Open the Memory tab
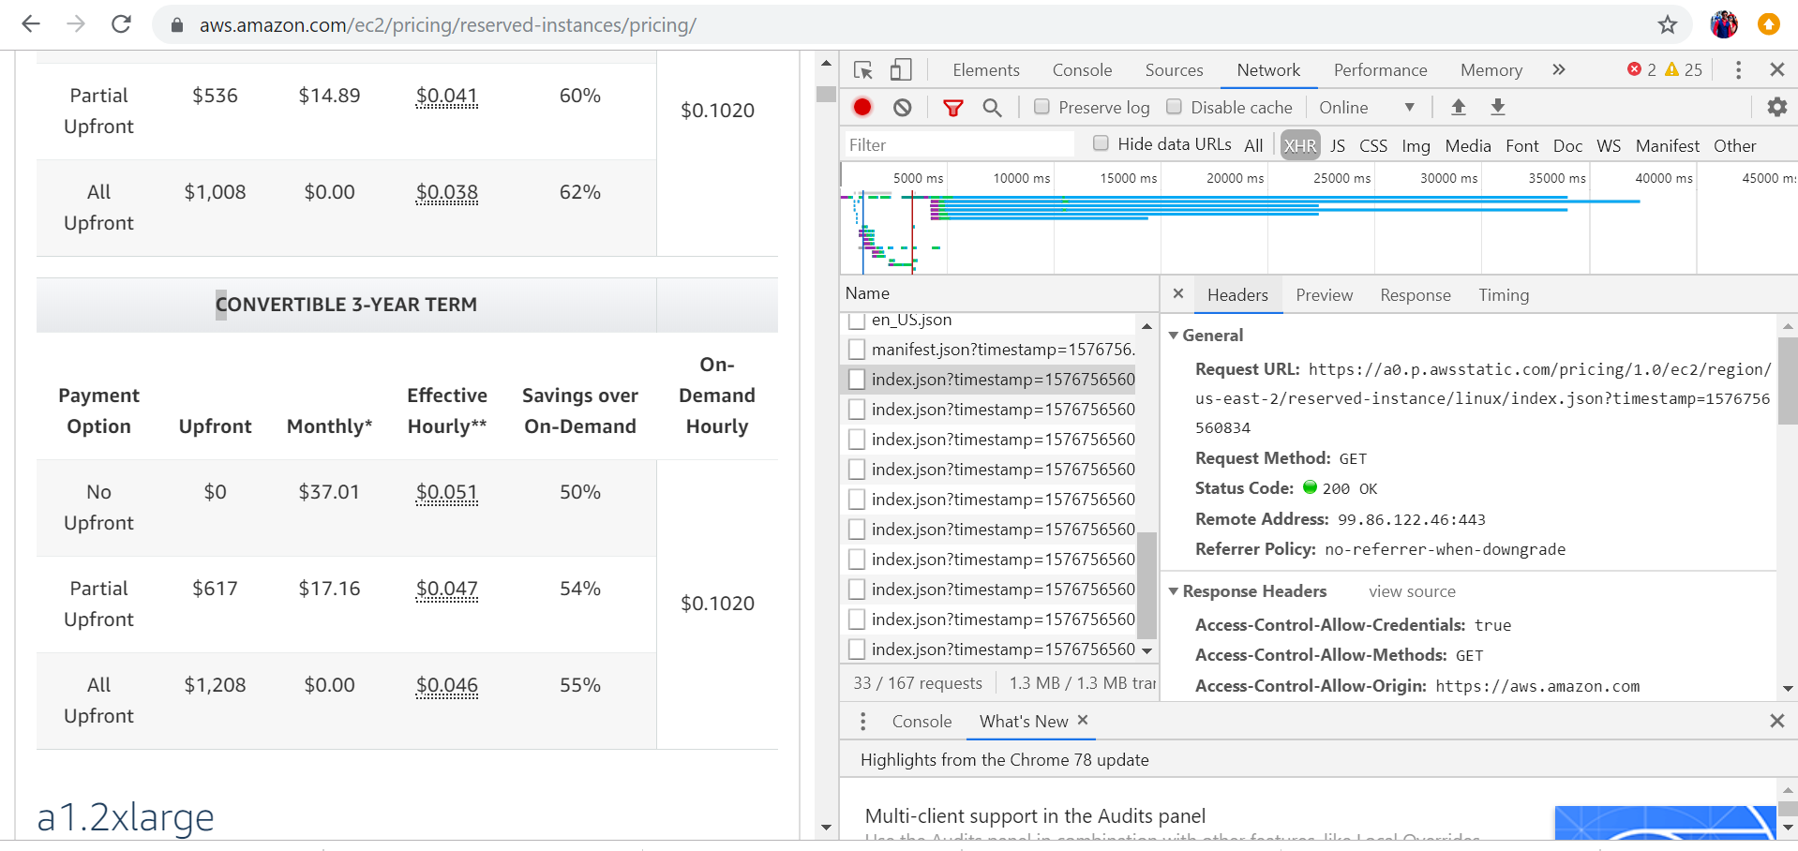Image resolution: width=1798 pixels, height=851 pixels. pyautogui.click(x=1491, y=70)
